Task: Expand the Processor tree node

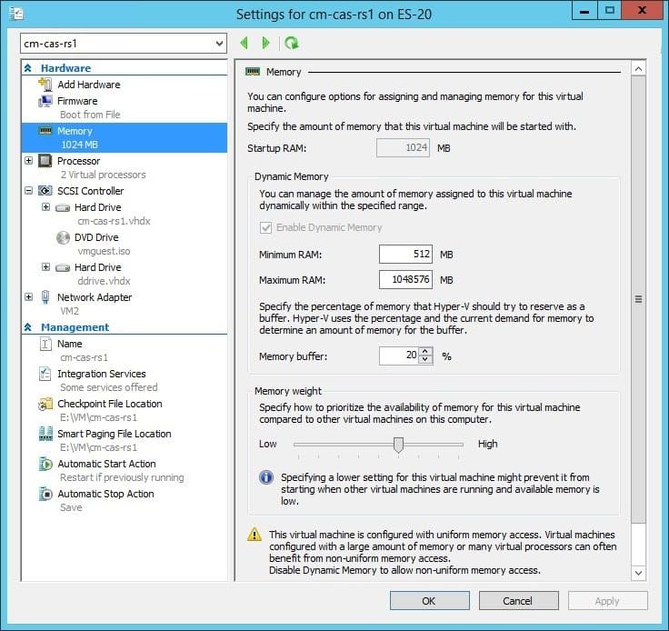Action: coord(28,160)
